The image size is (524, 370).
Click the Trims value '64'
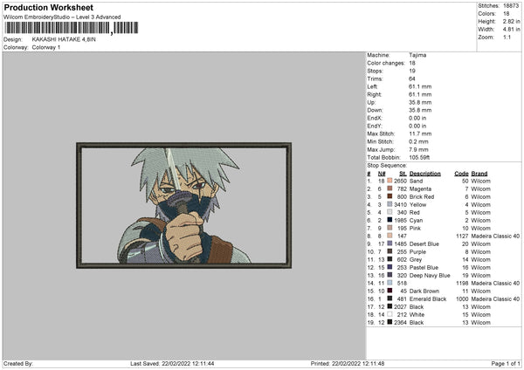412,79
